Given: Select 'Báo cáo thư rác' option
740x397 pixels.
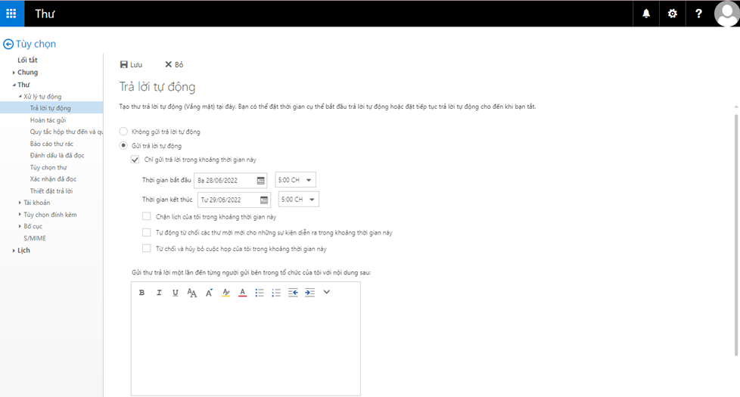Looking at the screenshot, I should point(51,144).
